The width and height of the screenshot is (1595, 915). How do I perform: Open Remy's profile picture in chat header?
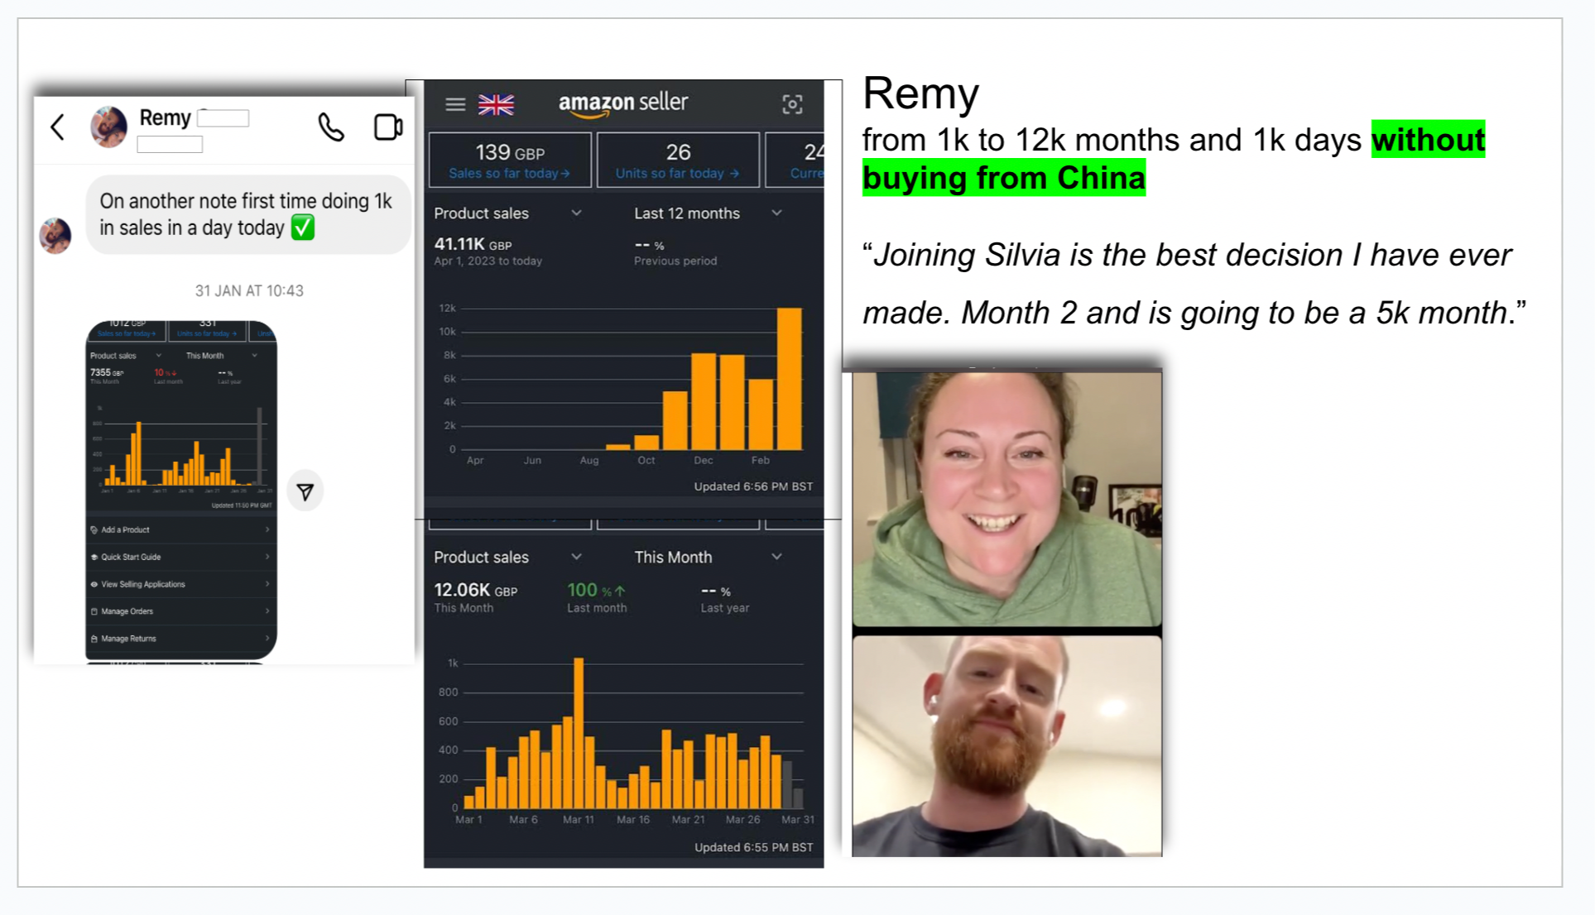click(x=108, y=127)
